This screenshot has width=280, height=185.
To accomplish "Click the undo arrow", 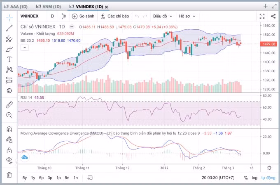I will tap(137, 16).
